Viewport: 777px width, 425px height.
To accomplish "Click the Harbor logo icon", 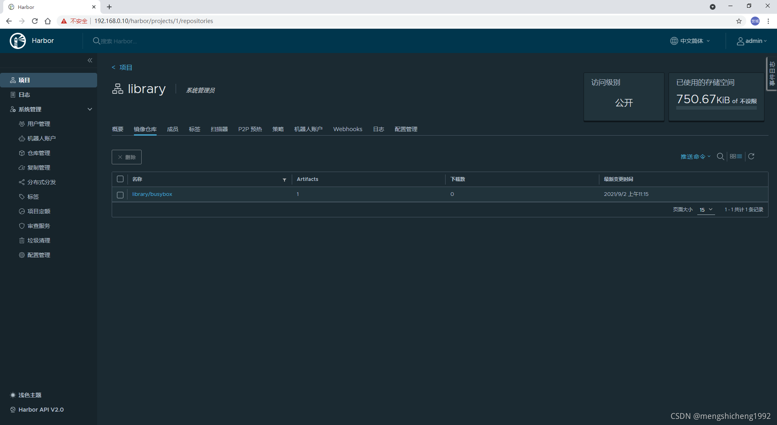I will point(18,41).
